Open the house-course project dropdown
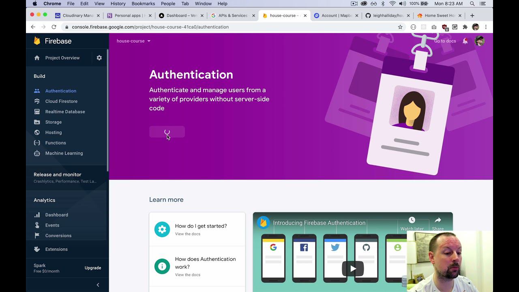Image resolution: width=519 pixels, height=292 pixels. click(133, 41)
